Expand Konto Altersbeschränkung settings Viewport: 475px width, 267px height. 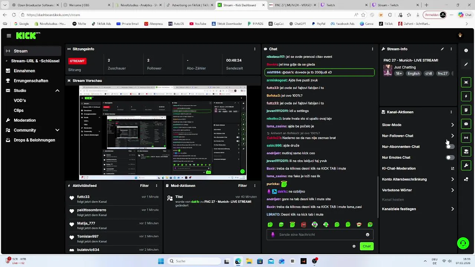452,179
